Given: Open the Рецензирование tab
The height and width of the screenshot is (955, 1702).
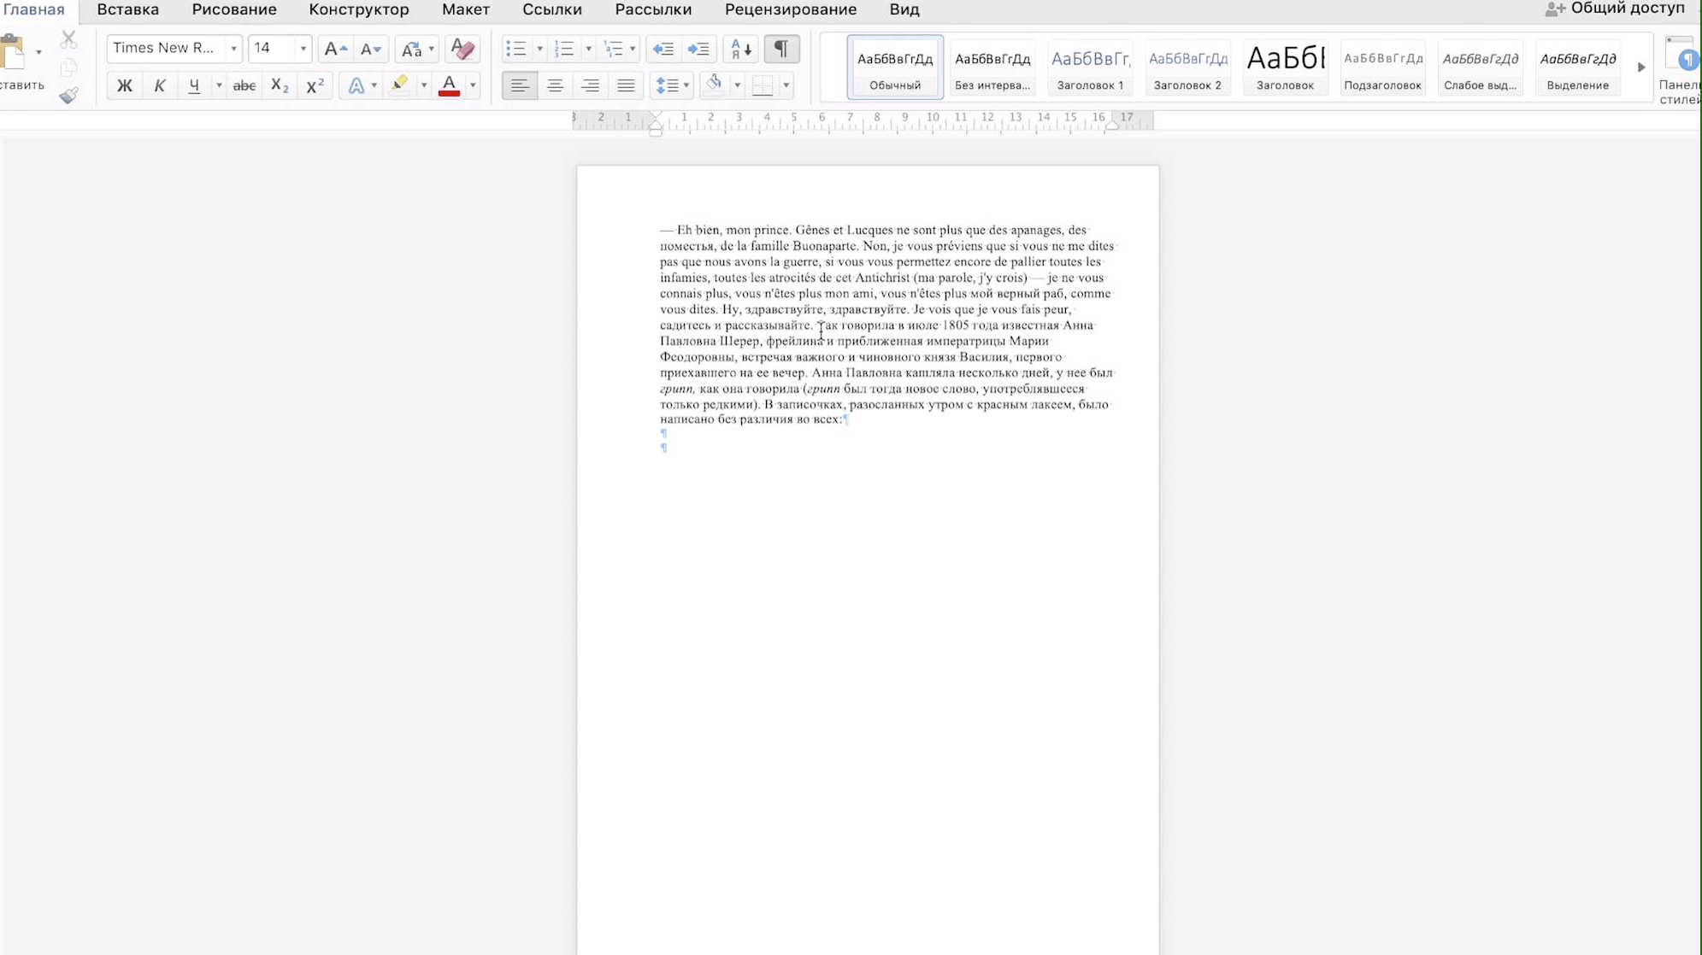Looking at the screenshot, I should coord(791,9).
